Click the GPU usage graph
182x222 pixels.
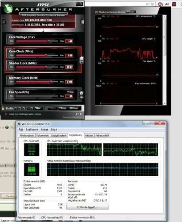click(129, 50)
